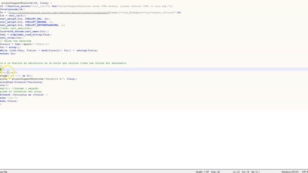Click the lines count in the status bar

coord(215,172)
